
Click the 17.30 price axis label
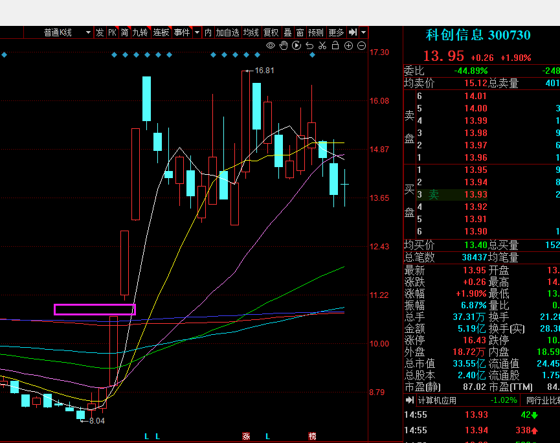[379, 52]
